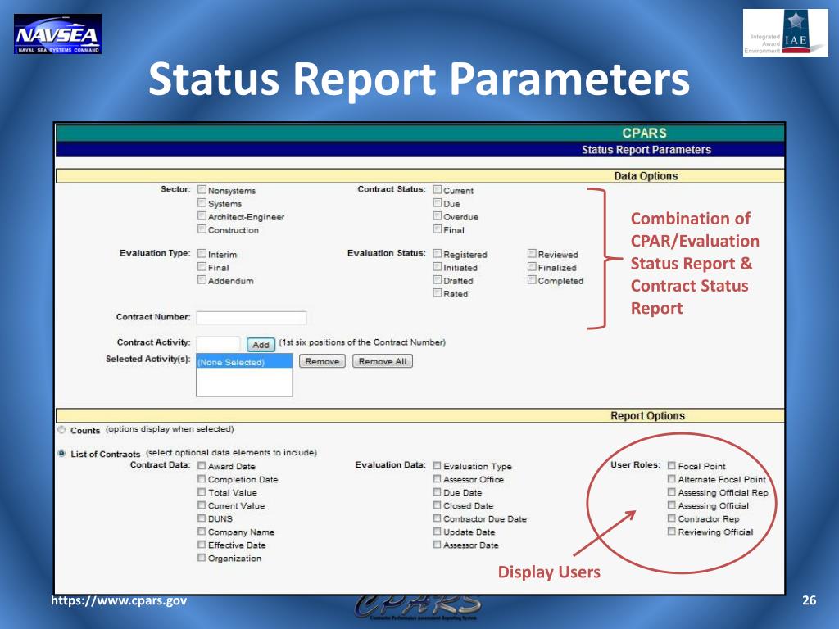
Task: Check the Initiated evaluation status checkbox
Action: [x=438, y=266]
